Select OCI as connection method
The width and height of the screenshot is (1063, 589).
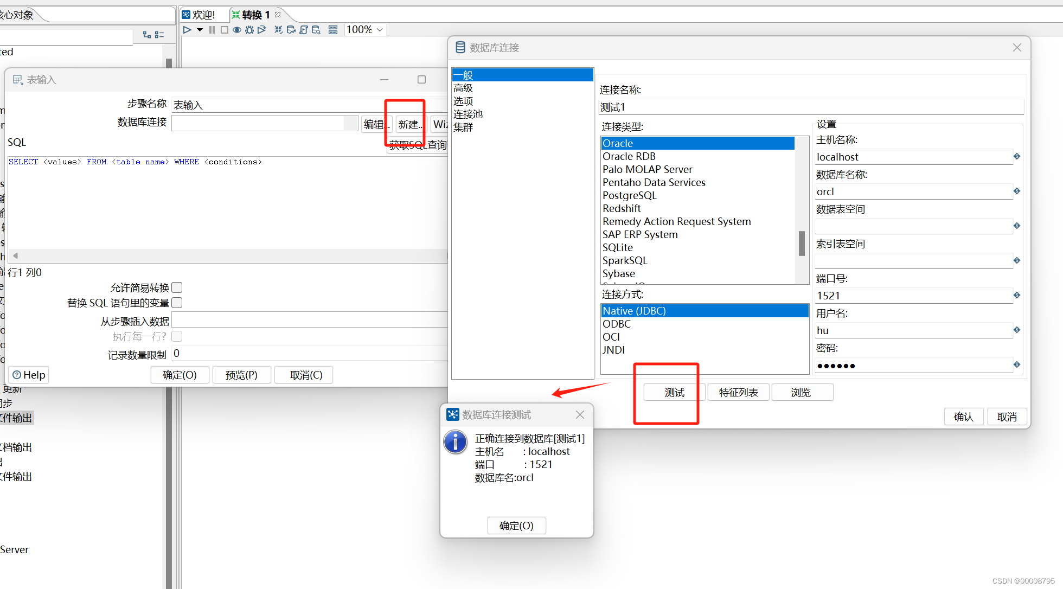click(x=611, y=337)
